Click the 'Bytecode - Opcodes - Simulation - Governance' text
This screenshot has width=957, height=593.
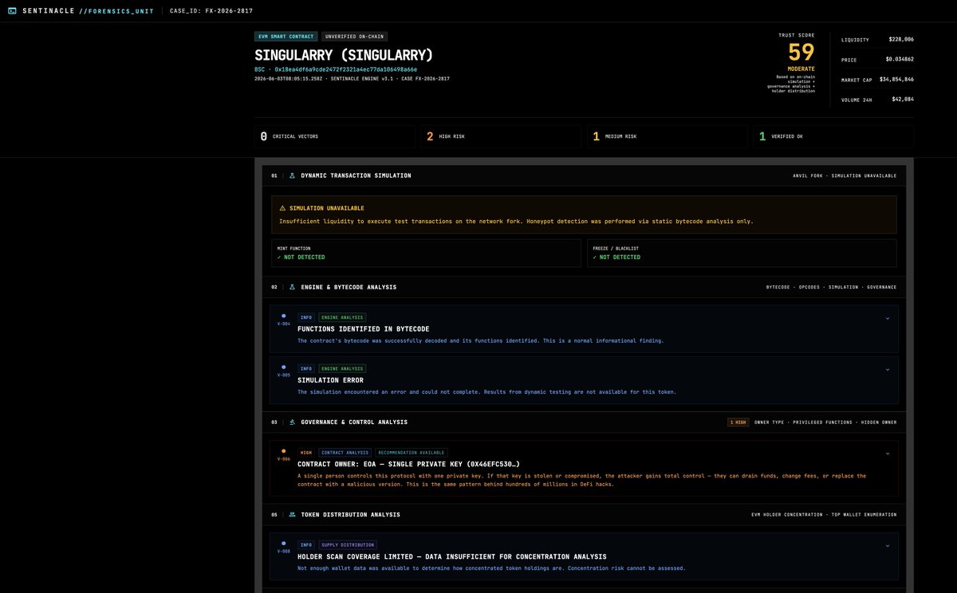(x=831, y=287)
